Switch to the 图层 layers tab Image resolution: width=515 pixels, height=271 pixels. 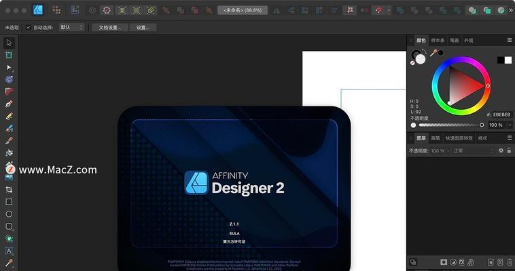(x=421, y=138)
